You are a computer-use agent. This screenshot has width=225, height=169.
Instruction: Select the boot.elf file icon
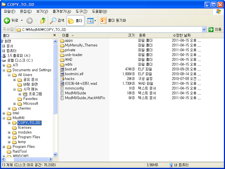62,69
